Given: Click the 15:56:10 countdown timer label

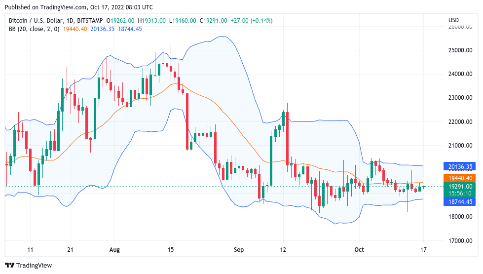Looking at the screenshot, I should (x=461, y=194).
